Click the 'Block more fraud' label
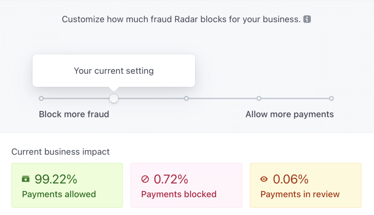The height and width of the screenshot is (215, 374). pos(74,114)
